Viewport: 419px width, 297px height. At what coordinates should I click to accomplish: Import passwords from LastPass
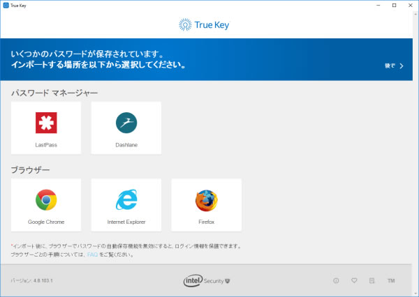46,128
